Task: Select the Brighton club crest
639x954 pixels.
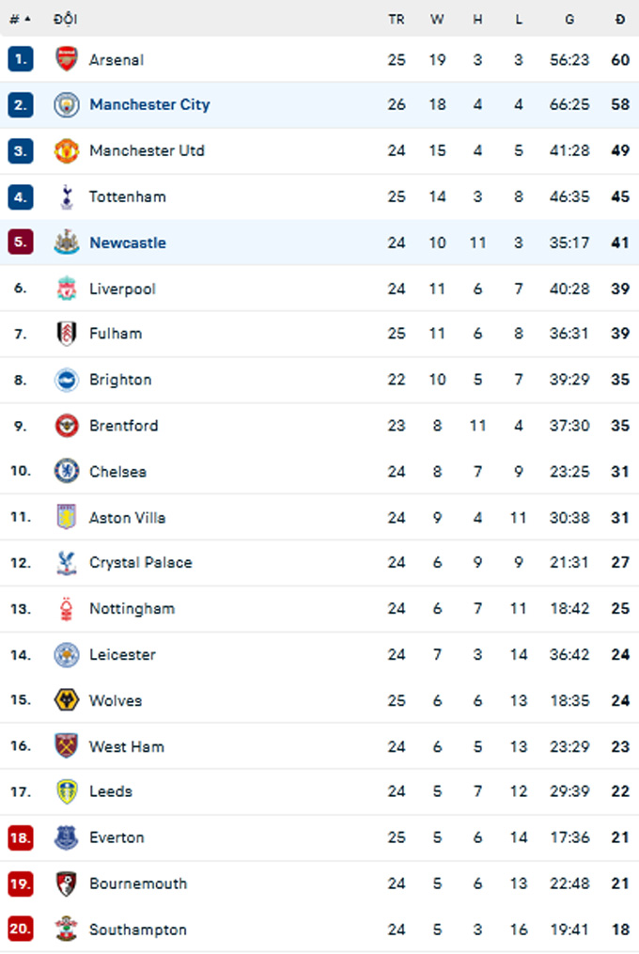Action: click(x=67, y=380)
